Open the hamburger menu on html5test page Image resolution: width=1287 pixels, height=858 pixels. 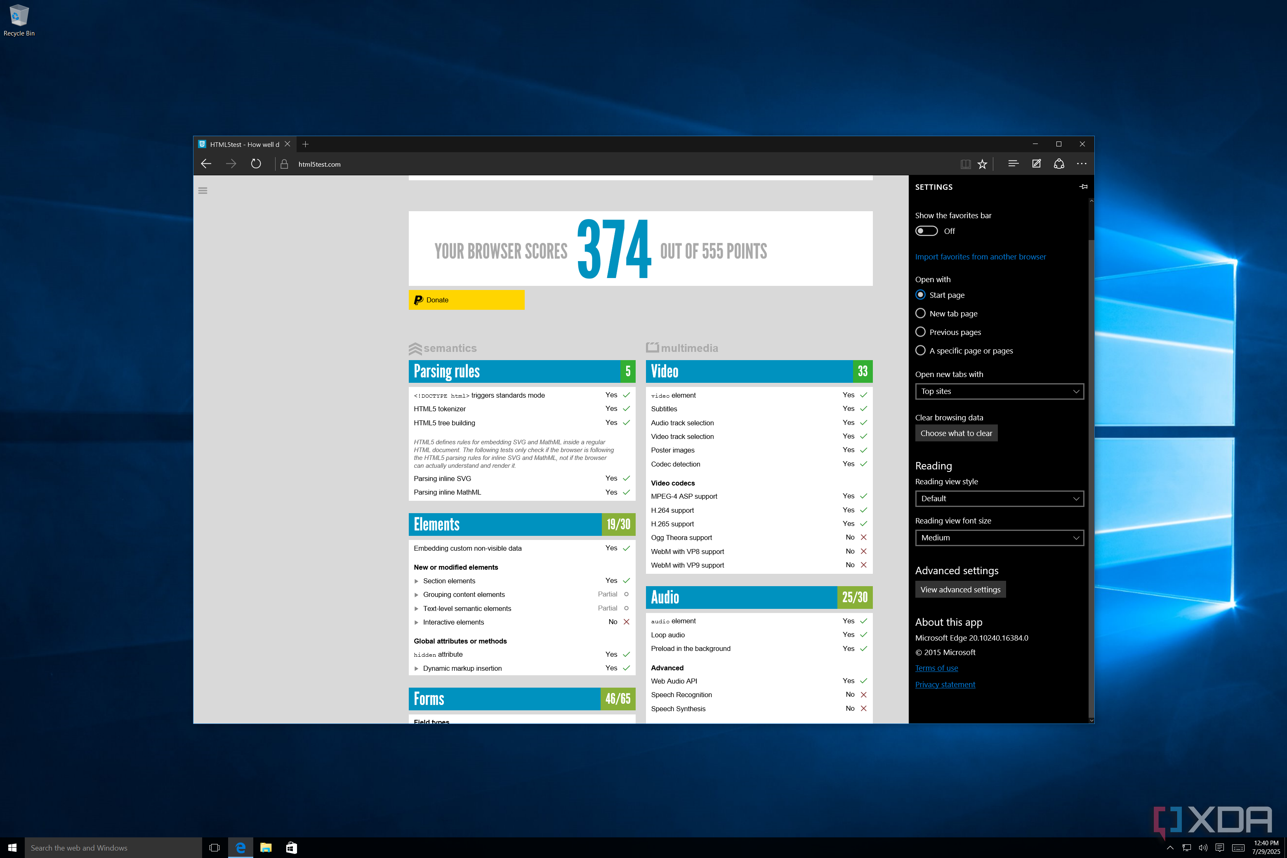coord(203,191)
